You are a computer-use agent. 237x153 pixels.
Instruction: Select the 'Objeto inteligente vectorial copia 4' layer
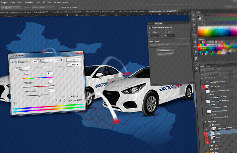(x=221, y=91)
